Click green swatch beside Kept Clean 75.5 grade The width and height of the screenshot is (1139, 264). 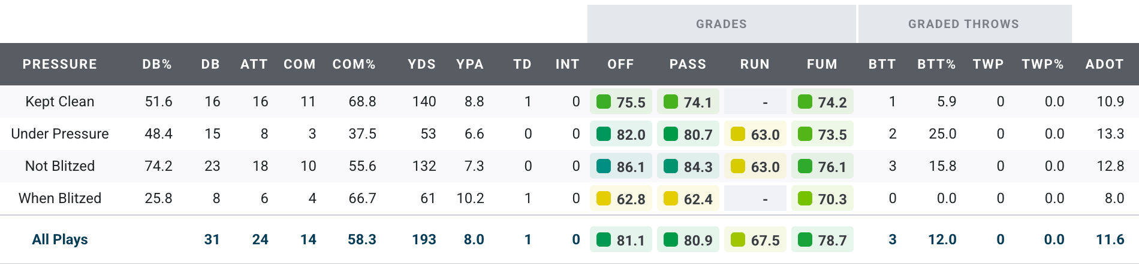pos(604,102)
